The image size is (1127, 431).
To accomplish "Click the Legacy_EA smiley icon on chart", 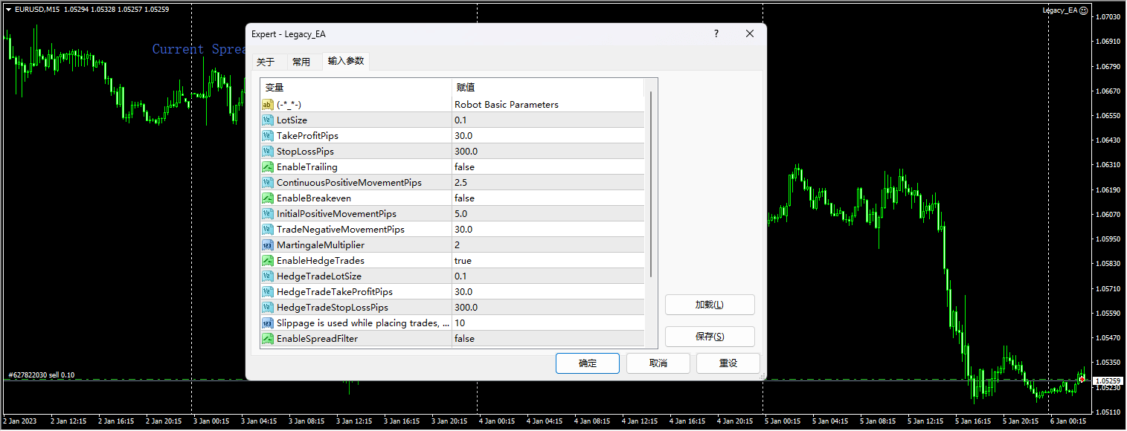I will coord(1105,10).
